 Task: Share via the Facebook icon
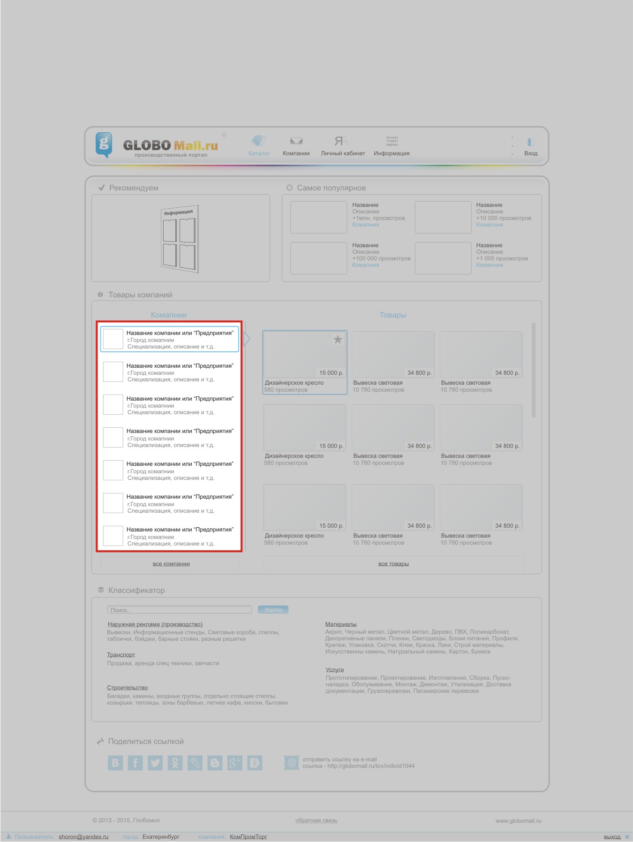(135, 763)
